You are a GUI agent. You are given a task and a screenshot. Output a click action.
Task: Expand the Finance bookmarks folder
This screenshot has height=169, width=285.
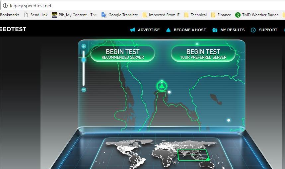[x=221, y=15]
